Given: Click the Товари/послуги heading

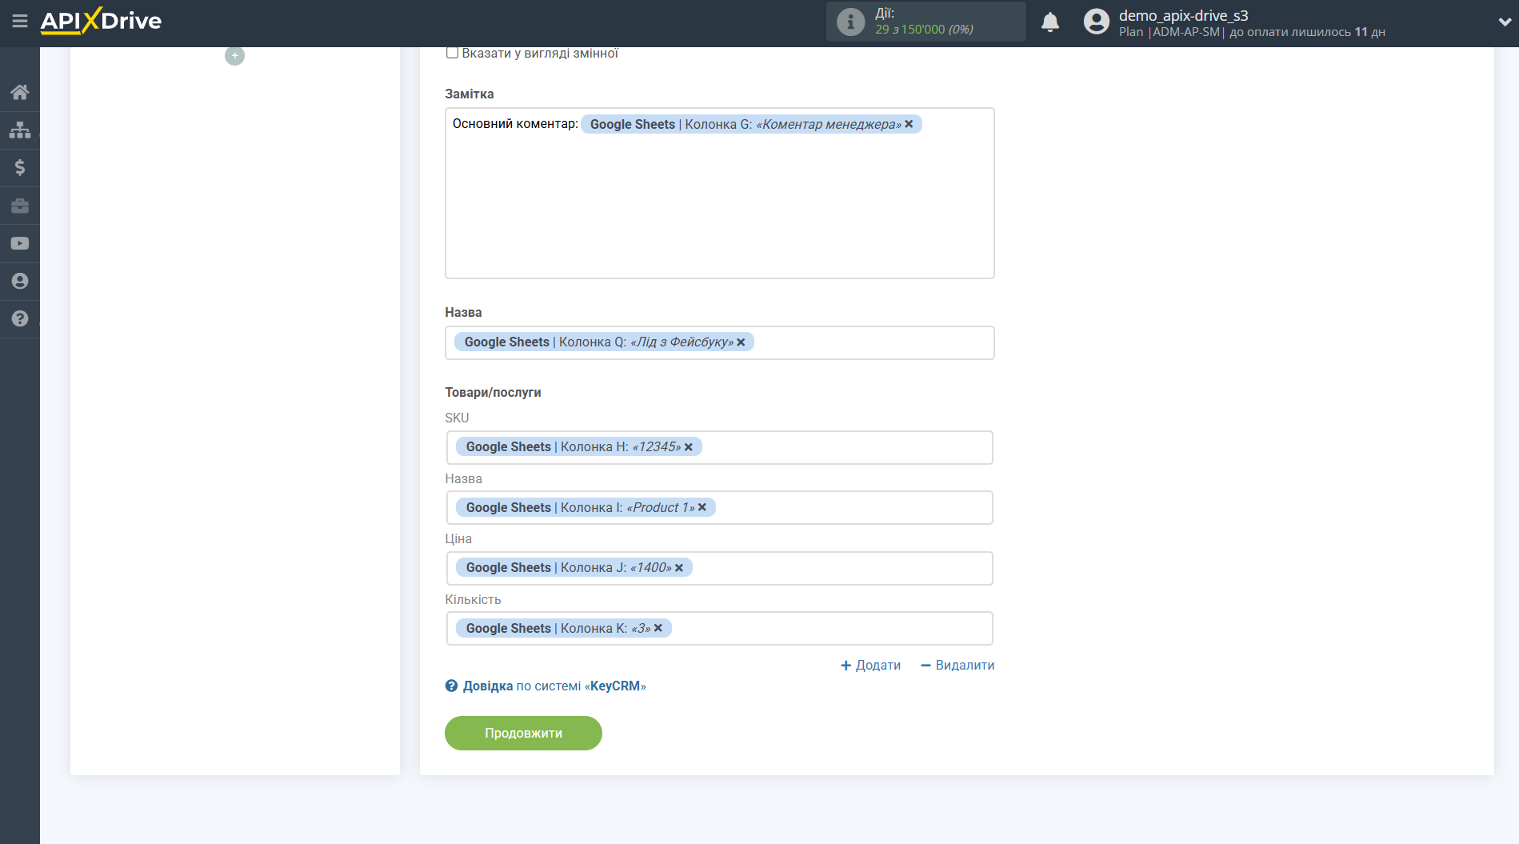Looking at the screenshot, I should click(x=493, y=392).
